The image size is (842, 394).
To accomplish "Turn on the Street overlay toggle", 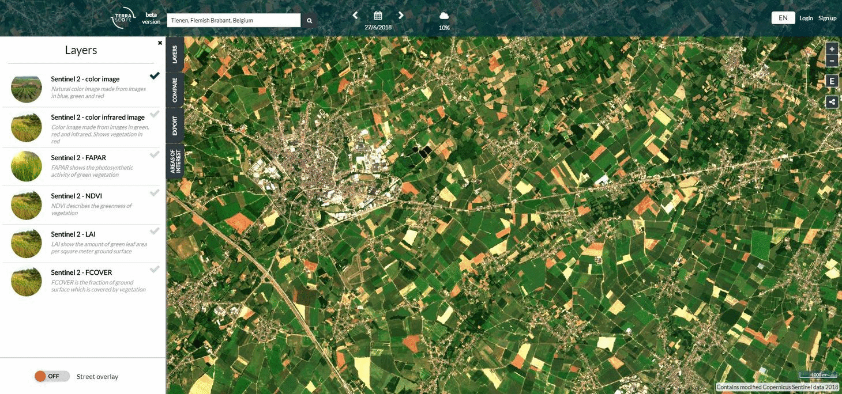I will (51, 376).
